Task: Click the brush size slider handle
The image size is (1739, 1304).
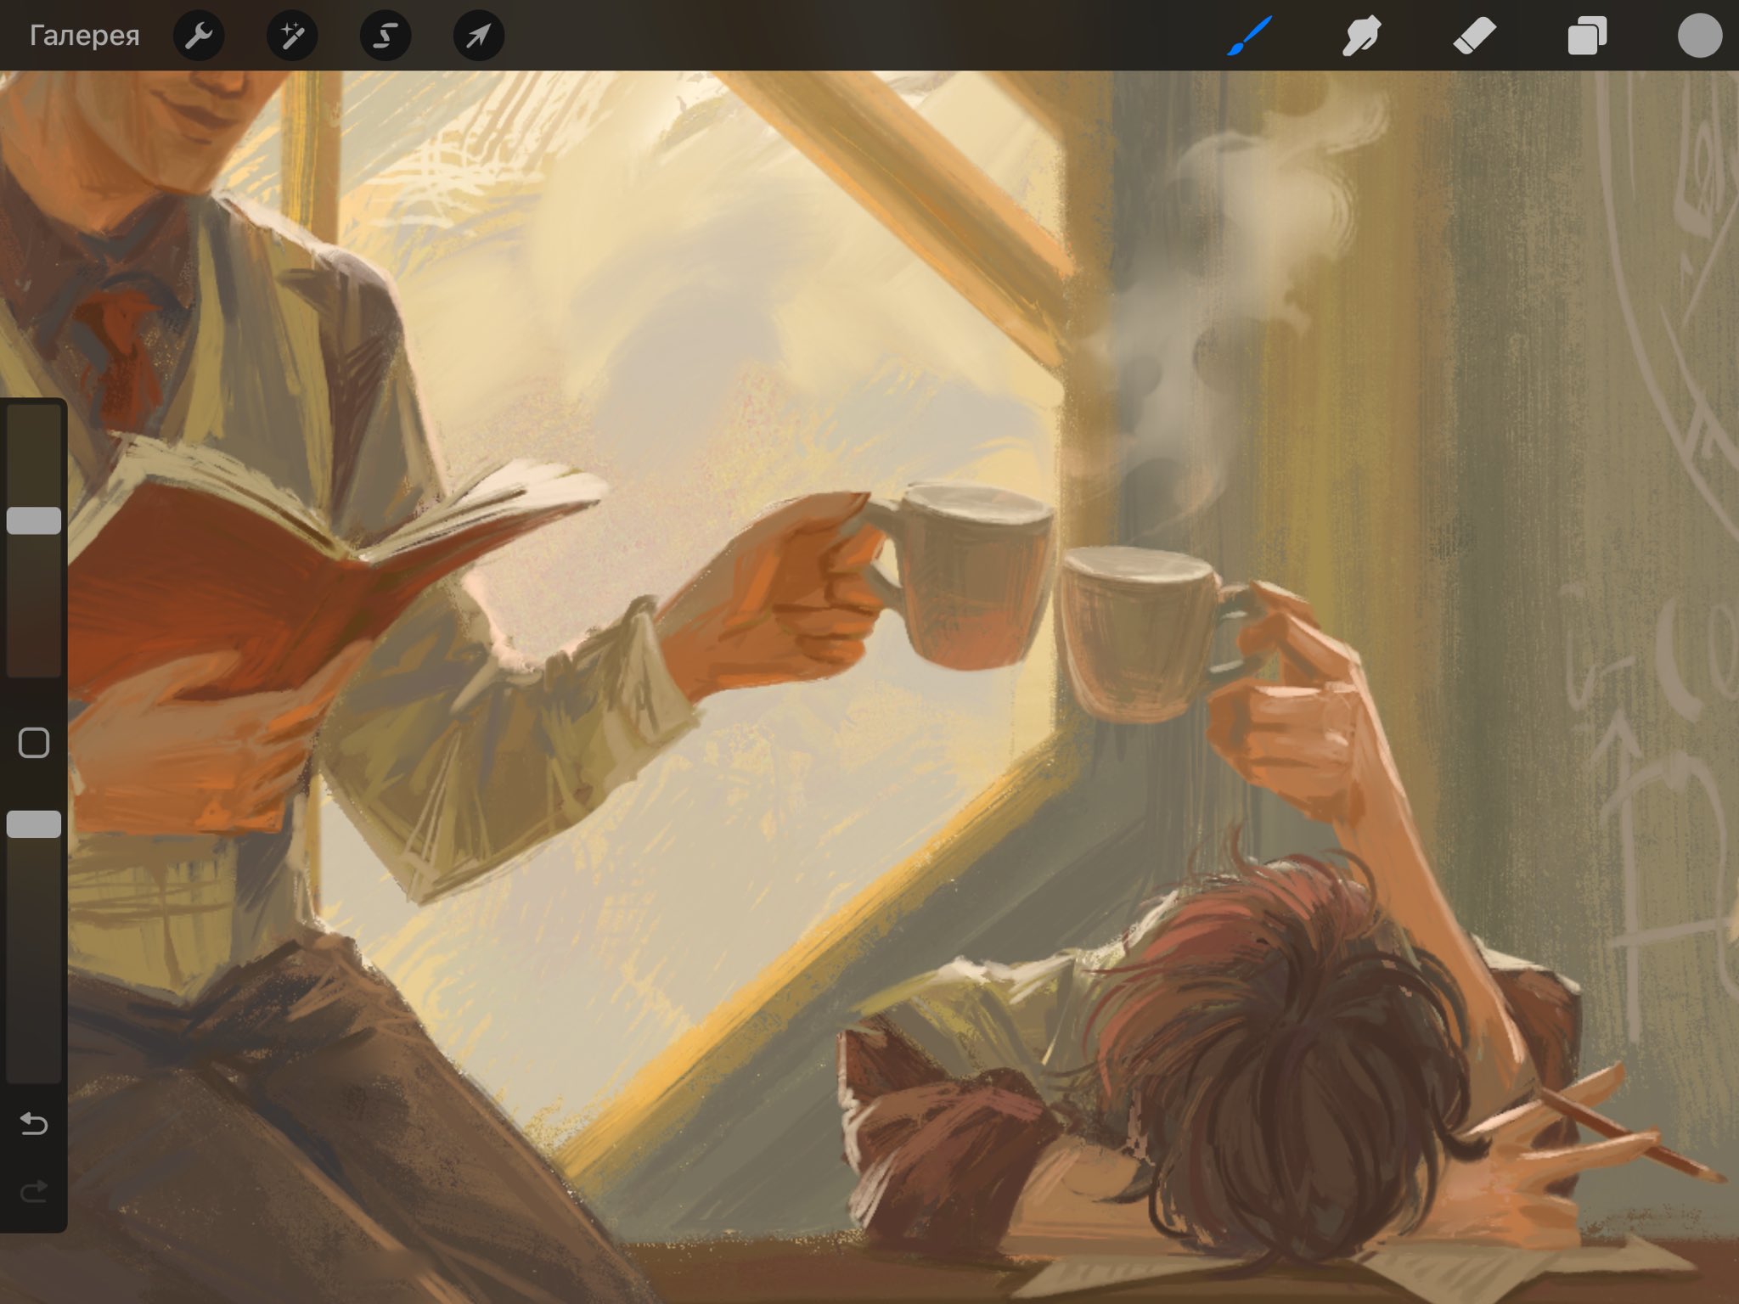Action: 34,520
